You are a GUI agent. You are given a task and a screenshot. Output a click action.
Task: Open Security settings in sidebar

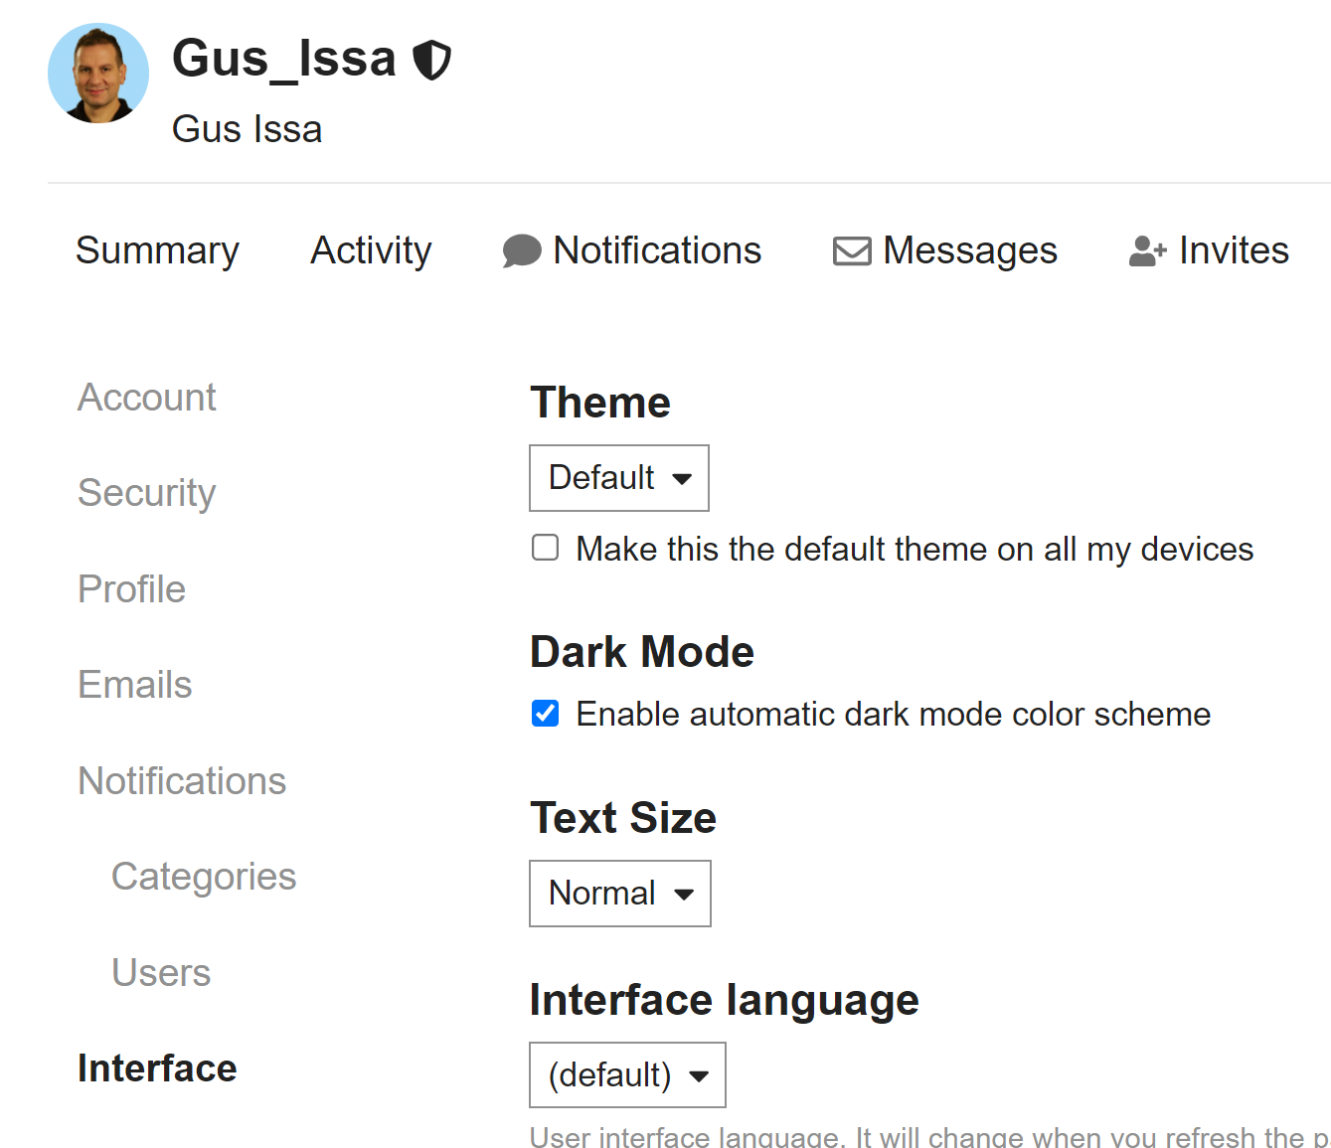pyautogui.click(x=147, y=493)
